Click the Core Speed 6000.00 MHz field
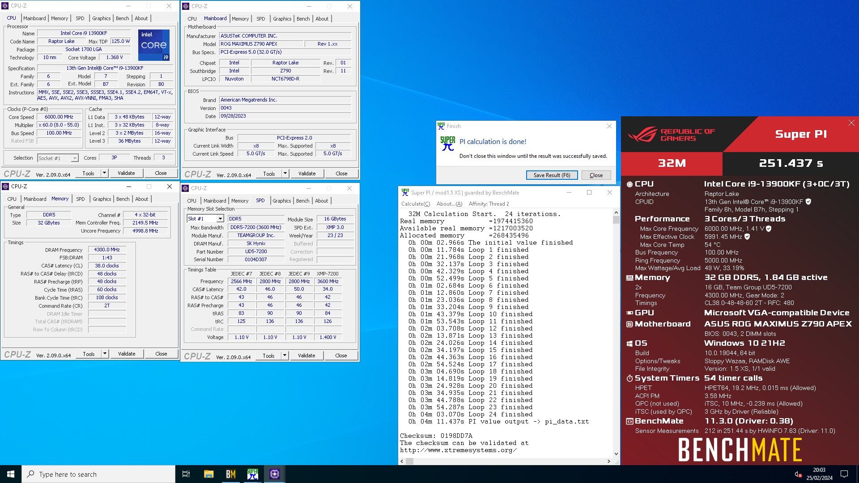This screenshot has width=859, height=483. point(59,117)
